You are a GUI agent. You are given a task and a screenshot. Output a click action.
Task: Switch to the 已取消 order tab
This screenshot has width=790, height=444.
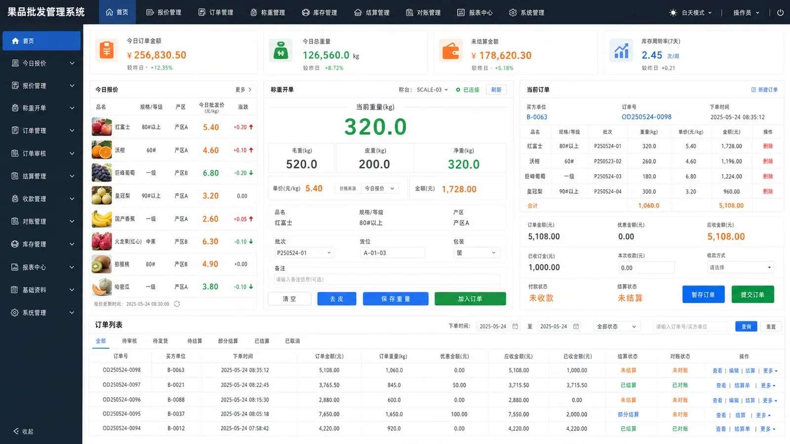[x=292, y=341]
